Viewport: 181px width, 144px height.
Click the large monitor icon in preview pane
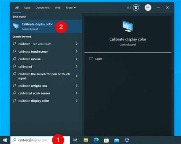[x=128, y=26]
